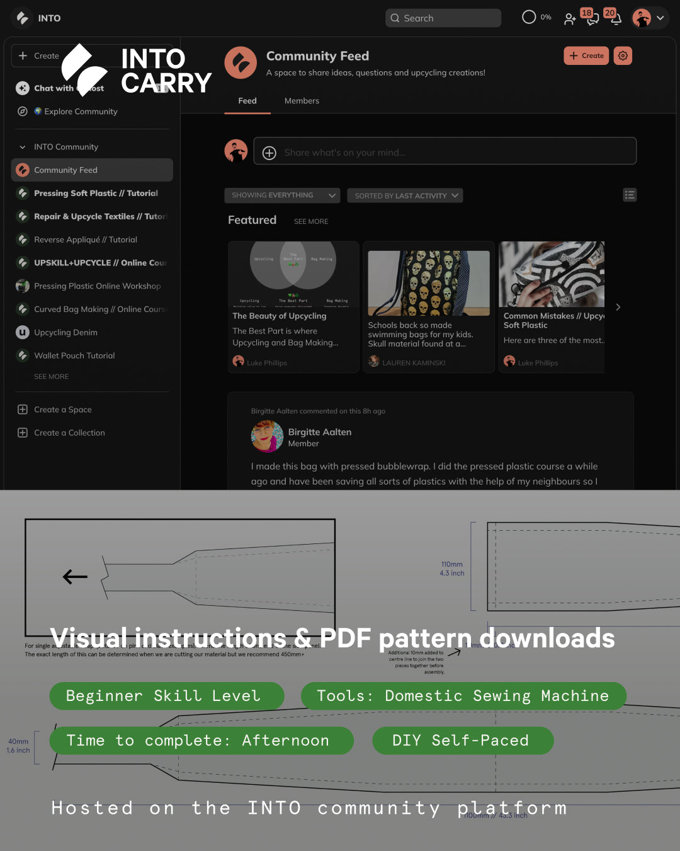Click the orange Create button
Image resolution: width=680 pixels, height=851 pixels.
[x=586, y=55]
